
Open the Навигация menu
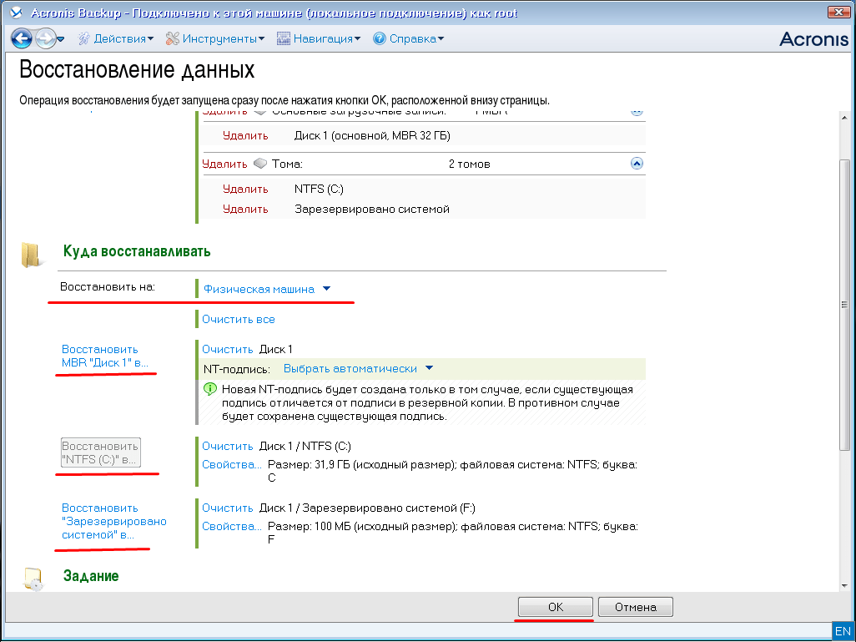pyautogui.click(x=319, y=38)
